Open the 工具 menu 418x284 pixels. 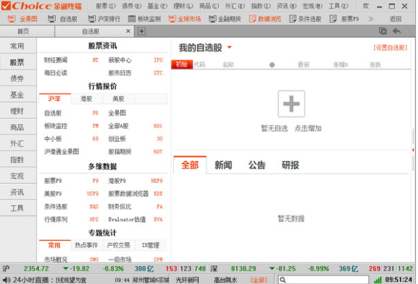point(338,5)
